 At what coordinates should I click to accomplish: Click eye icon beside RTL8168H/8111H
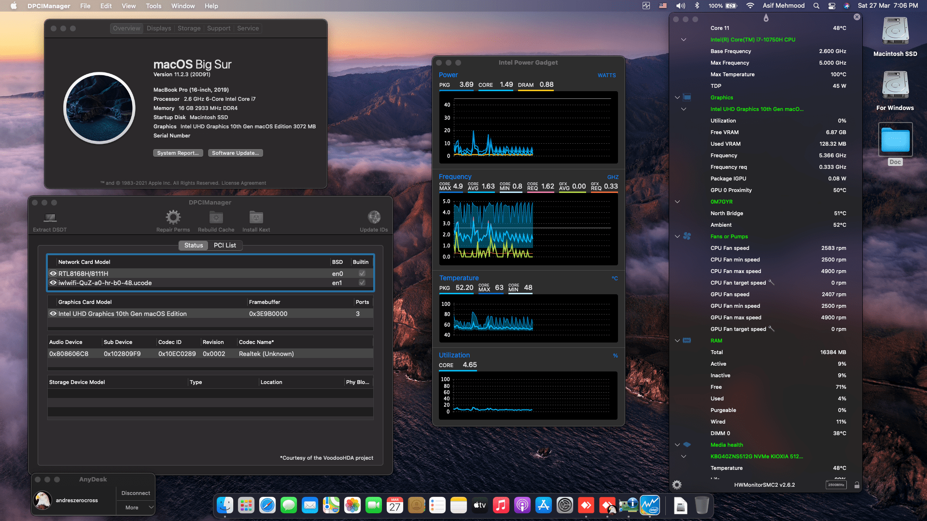[53, 274]
